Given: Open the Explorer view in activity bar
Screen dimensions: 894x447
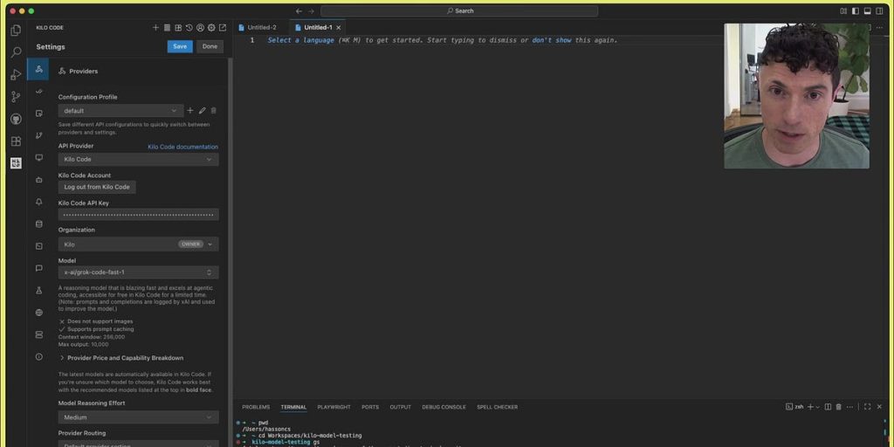Looking at the screenshot, I should pyautogui.click(x=16, y=31).
